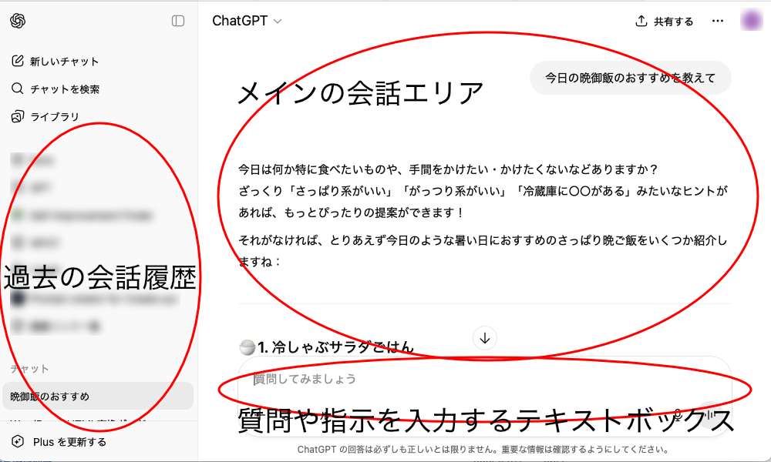The height and width of the screenshot is (462, 771).
Task: Click the upload share arrow icon
Action: (641, 21)
